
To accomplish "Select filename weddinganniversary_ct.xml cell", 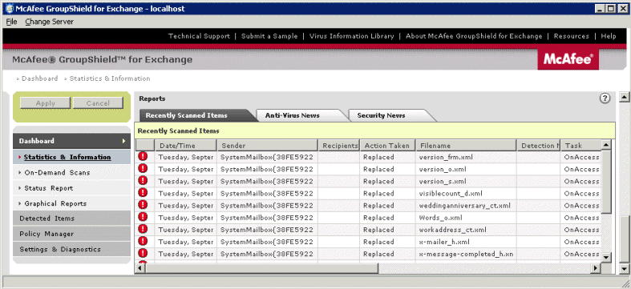I will click(466, 206).
